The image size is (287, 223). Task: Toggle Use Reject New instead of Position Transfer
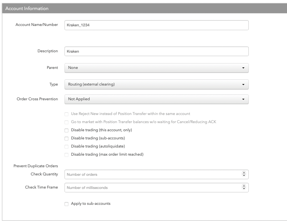[66, 114]
